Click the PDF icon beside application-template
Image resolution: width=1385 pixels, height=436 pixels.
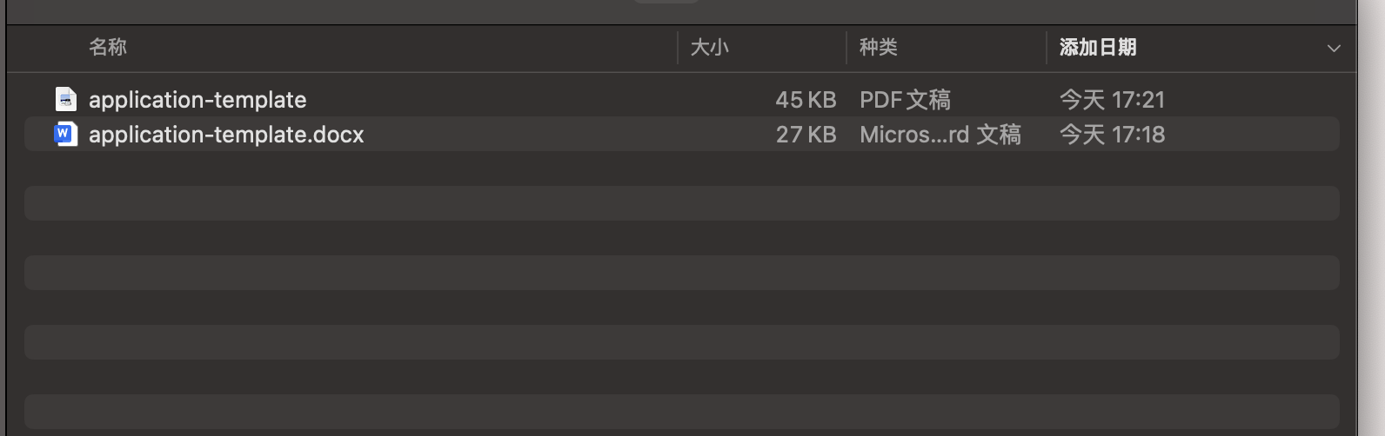click(x=66, y=100)
